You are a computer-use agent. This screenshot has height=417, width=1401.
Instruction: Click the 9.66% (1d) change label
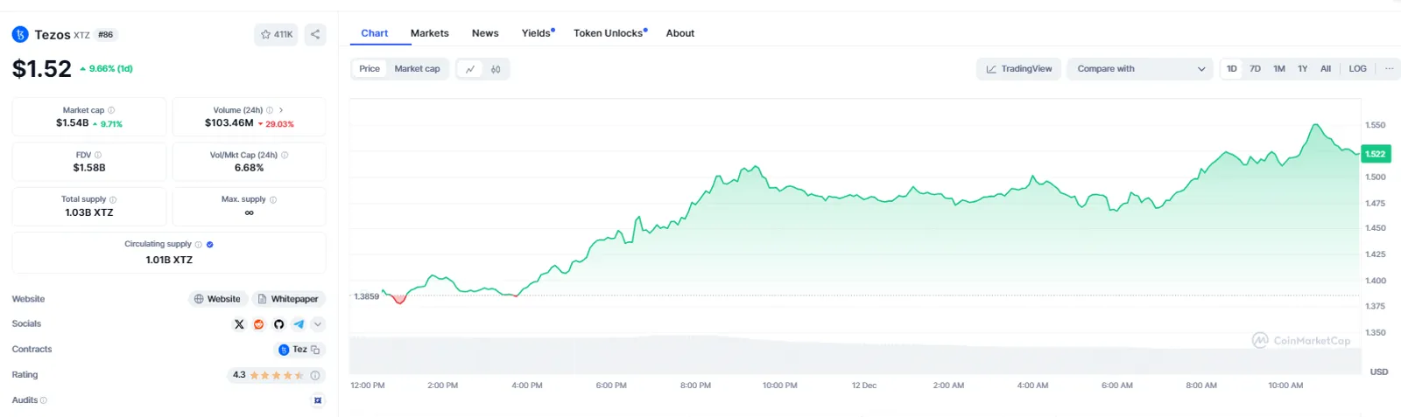pos(107,68)
